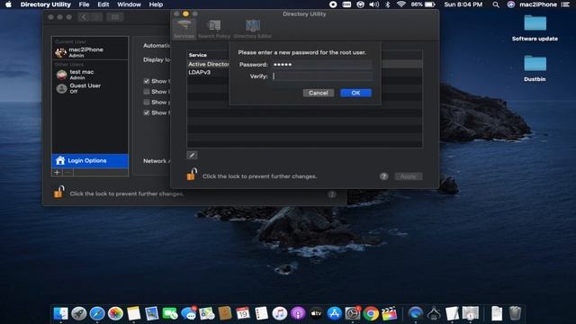Open the Edit menu
The image size is (576, 324).
click(103, 4)
